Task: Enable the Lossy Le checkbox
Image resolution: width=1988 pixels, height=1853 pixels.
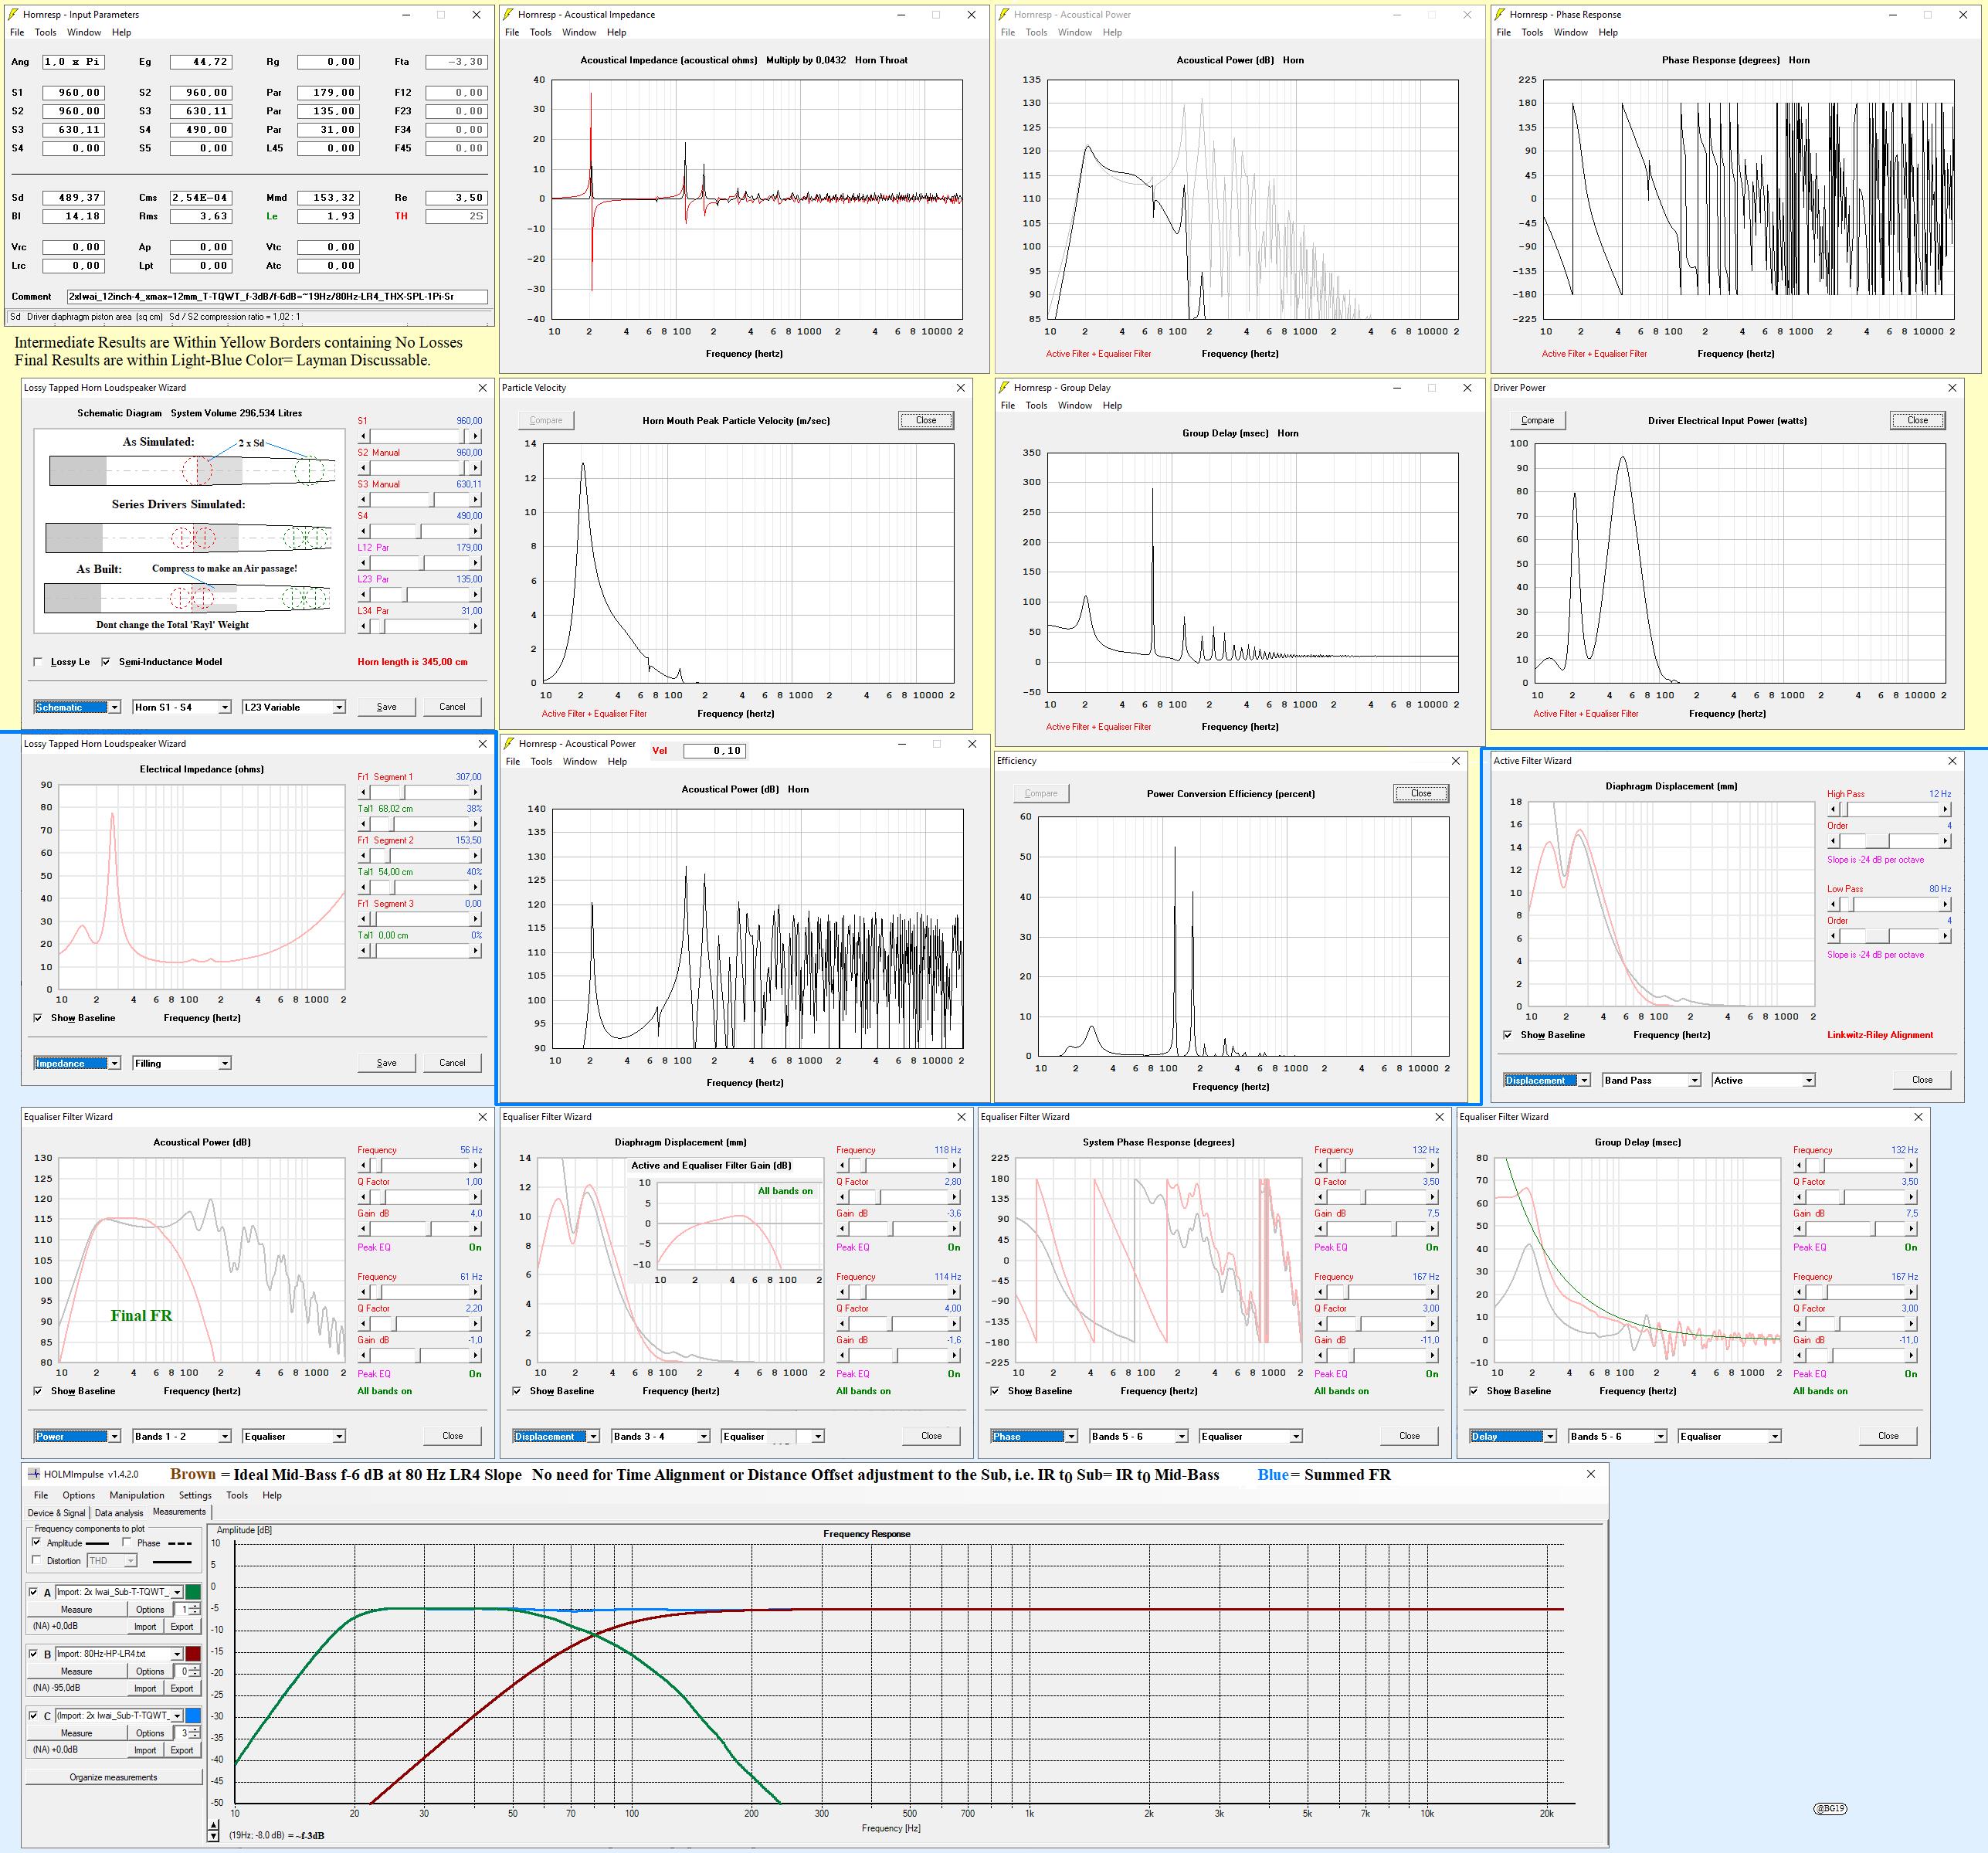Action: pyautogui.click(x=39, y=662)
